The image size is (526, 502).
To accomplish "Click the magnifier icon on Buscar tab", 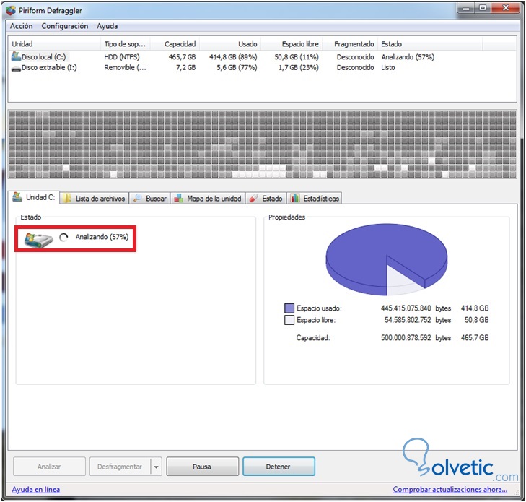I will point(138,198).
